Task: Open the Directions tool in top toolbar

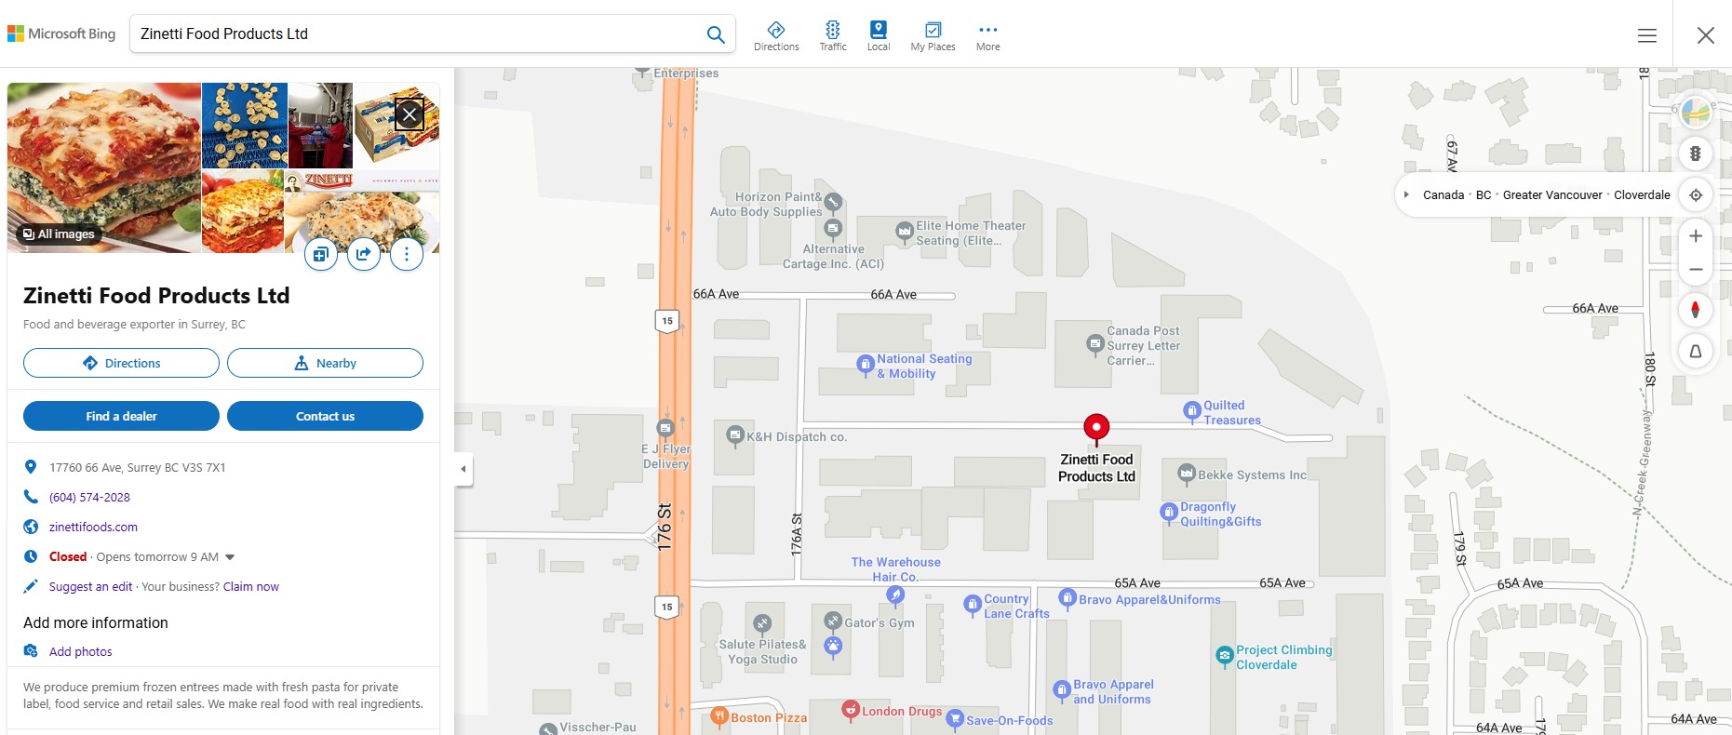Action: click(776, 35)
